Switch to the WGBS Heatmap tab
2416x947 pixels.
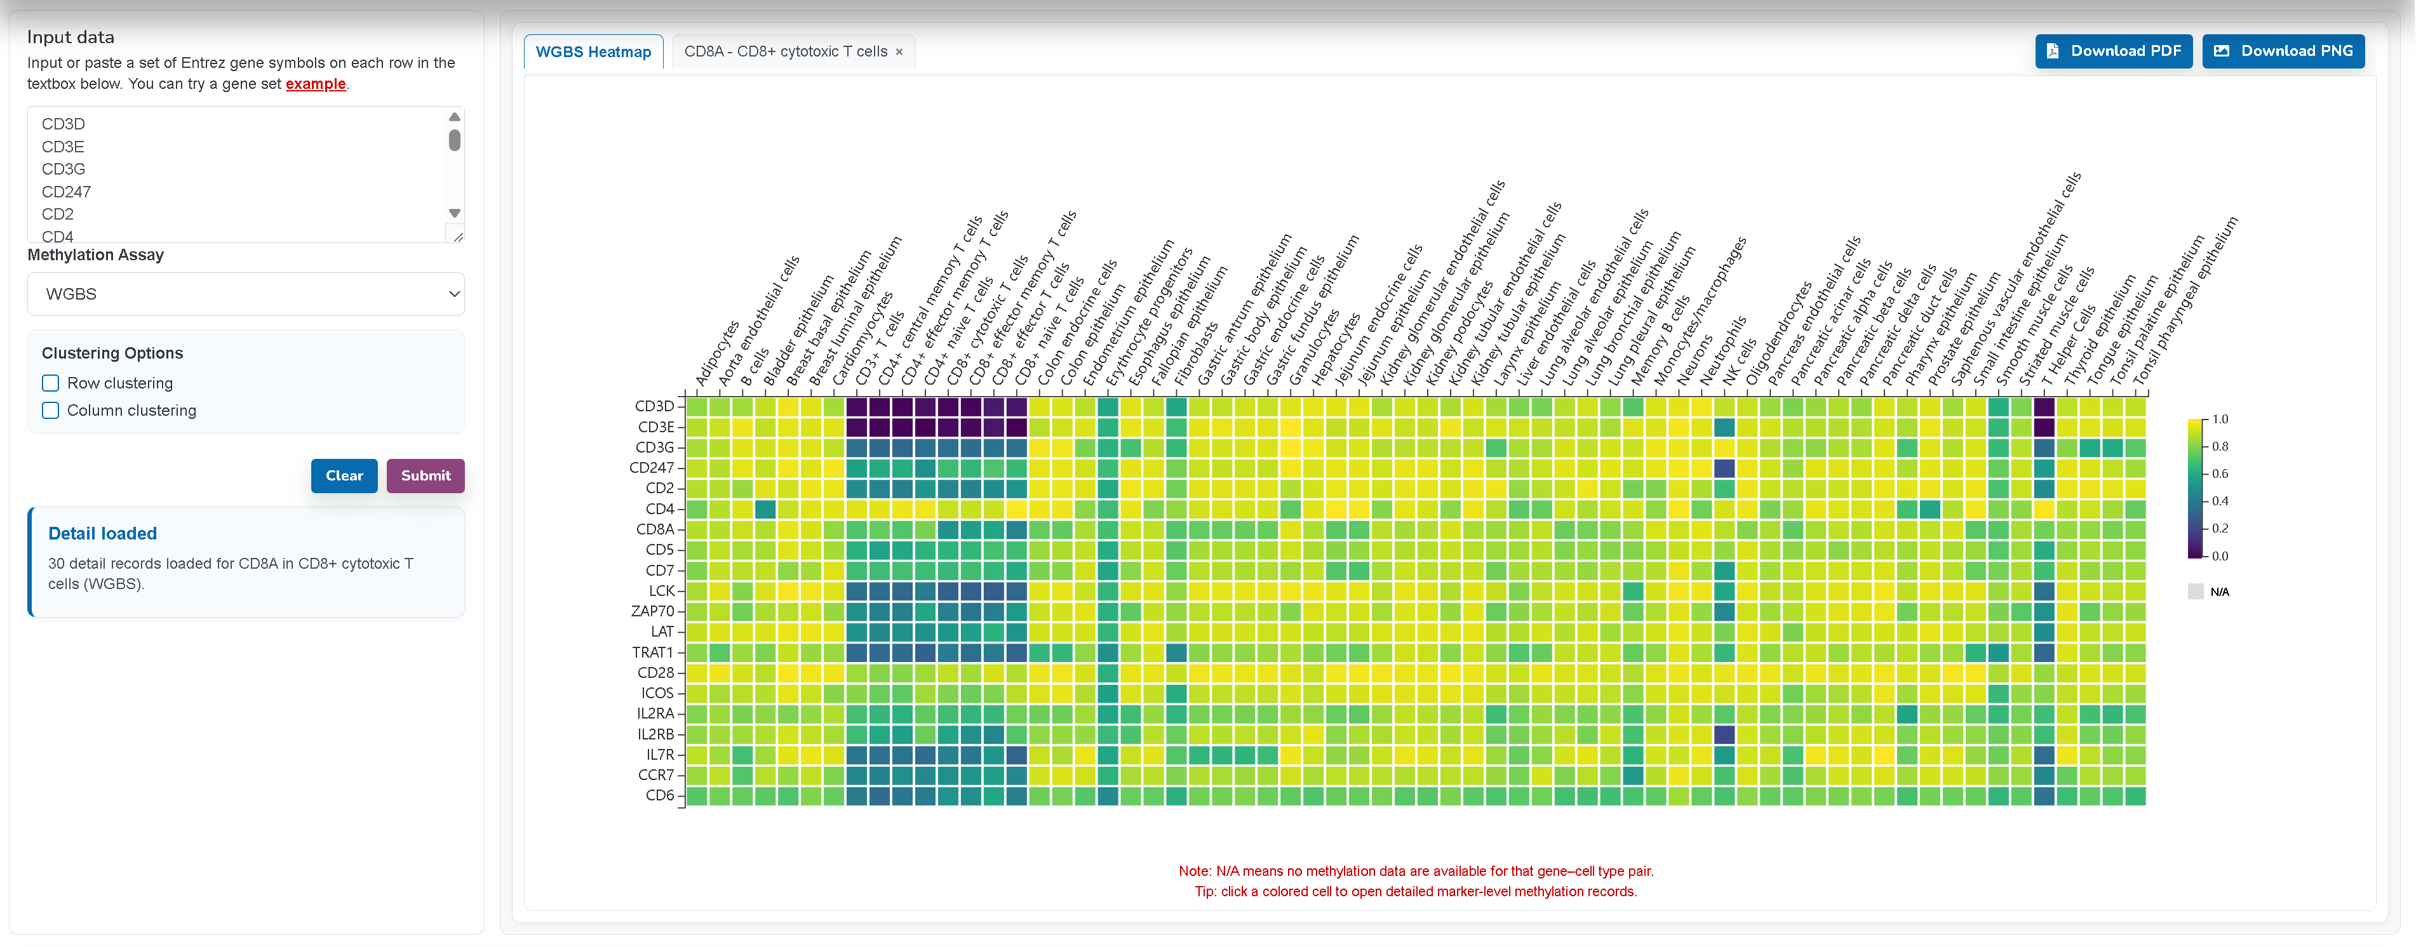tap(593, 53)
